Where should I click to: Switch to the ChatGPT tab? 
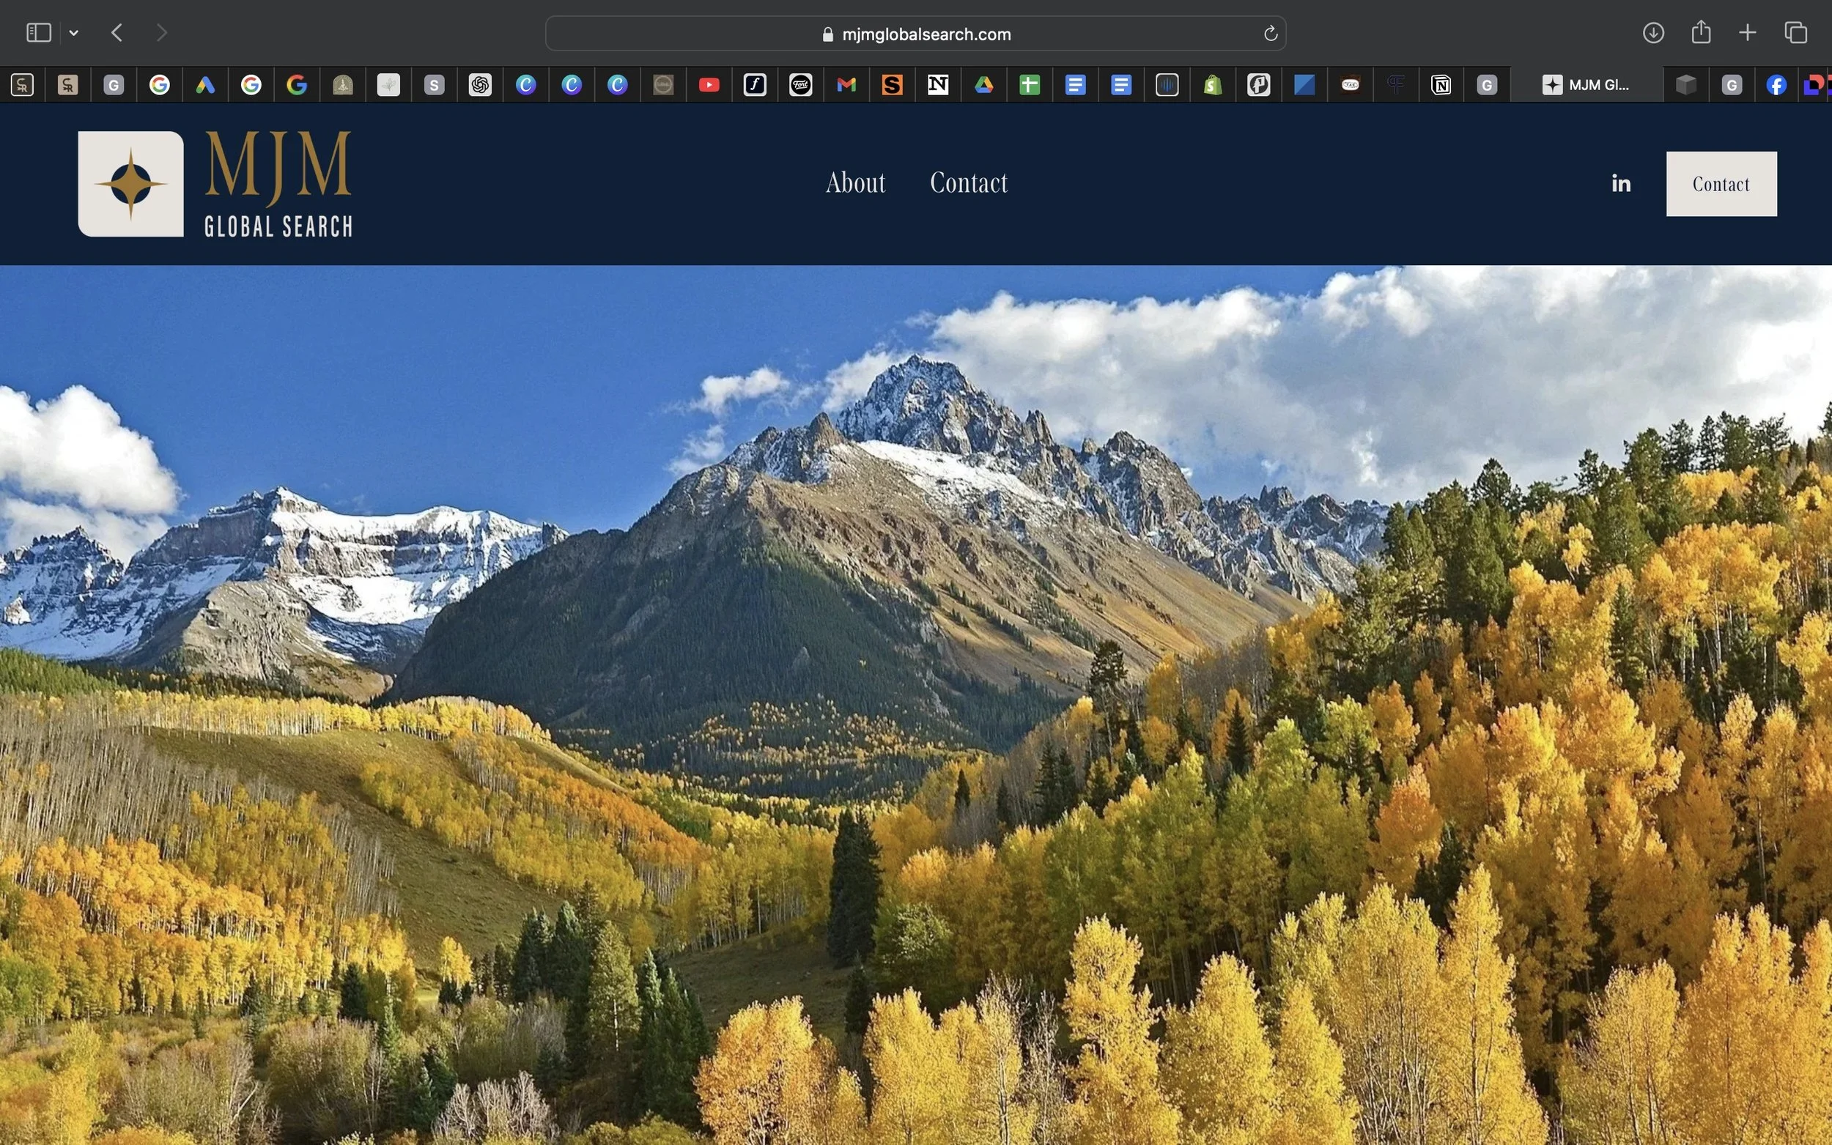pos(480,85)
